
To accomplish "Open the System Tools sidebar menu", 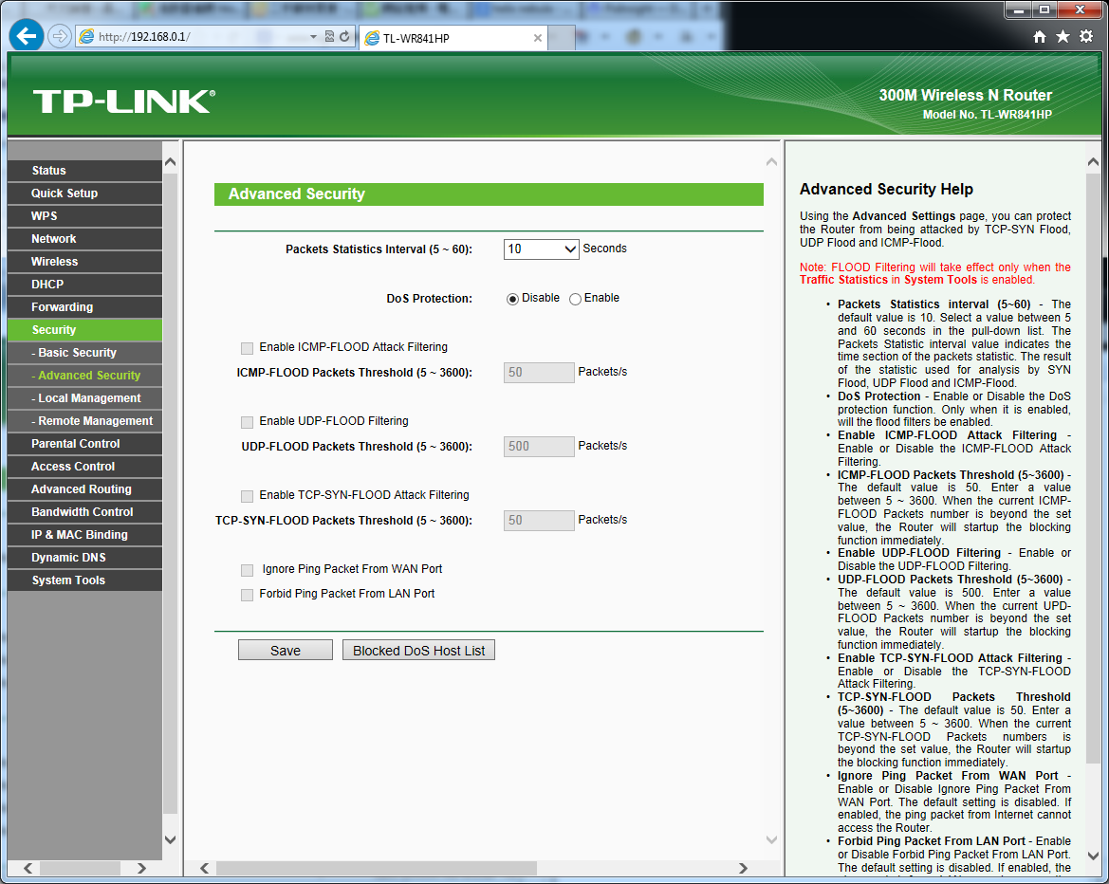I will tap(68, 580).
